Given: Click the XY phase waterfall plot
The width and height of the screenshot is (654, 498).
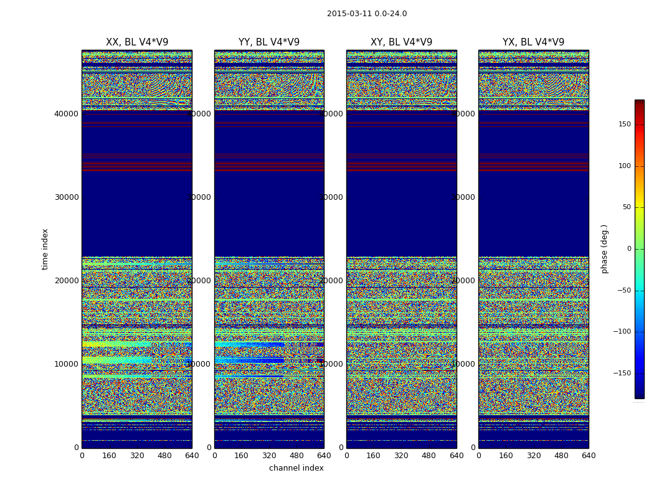Looking at the screenshot, I should (x=401, y=249).
